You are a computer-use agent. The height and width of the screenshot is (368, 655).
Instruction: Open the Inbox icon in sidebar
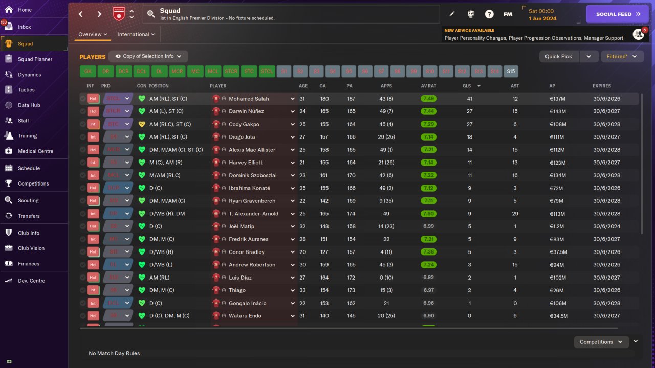[x=9, y=27]
